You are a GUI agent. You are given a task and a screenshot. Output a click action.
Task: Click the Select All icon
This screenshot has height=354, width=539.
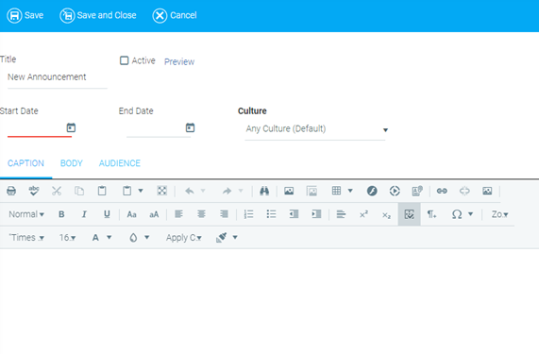point(162,191)
